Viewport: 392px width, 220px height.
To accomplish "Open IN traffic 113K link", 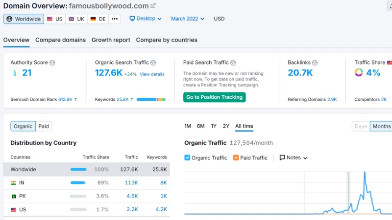I will click(131, 182).
